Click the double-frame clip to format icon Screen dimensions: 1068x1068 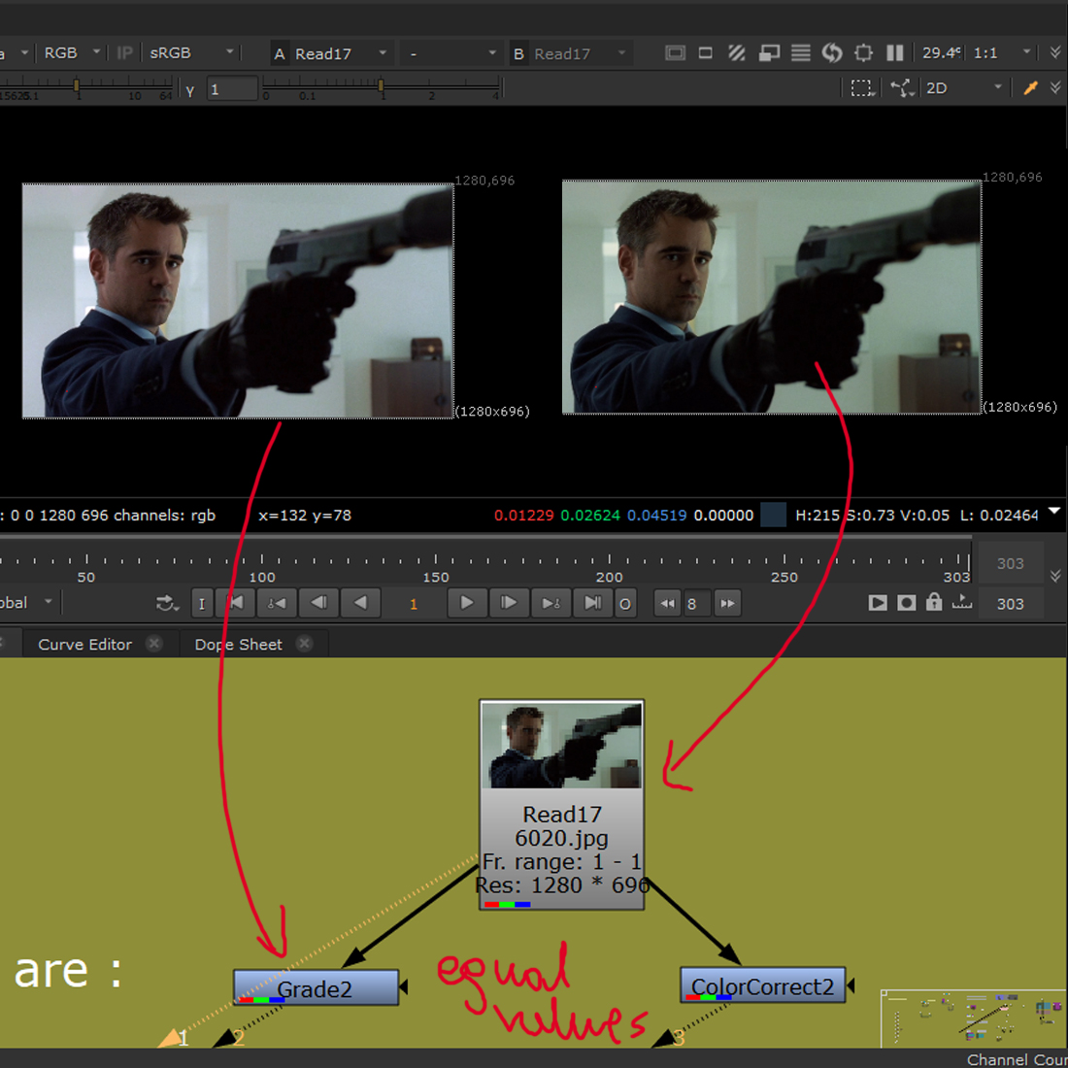click(x=675, y=53)
